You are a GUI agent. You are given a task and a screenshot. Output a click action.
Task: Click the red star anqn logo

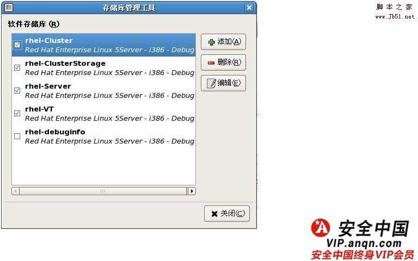click(x=321, y=228)
